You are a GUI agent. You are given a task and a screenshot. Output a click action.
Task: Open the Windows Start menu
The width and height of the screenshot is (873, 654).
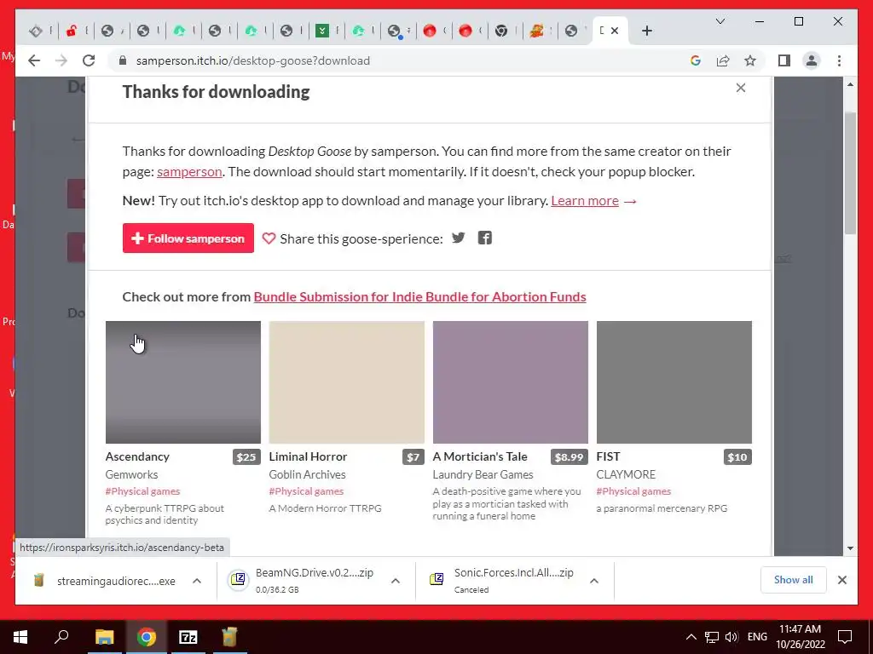coord(20,637)
